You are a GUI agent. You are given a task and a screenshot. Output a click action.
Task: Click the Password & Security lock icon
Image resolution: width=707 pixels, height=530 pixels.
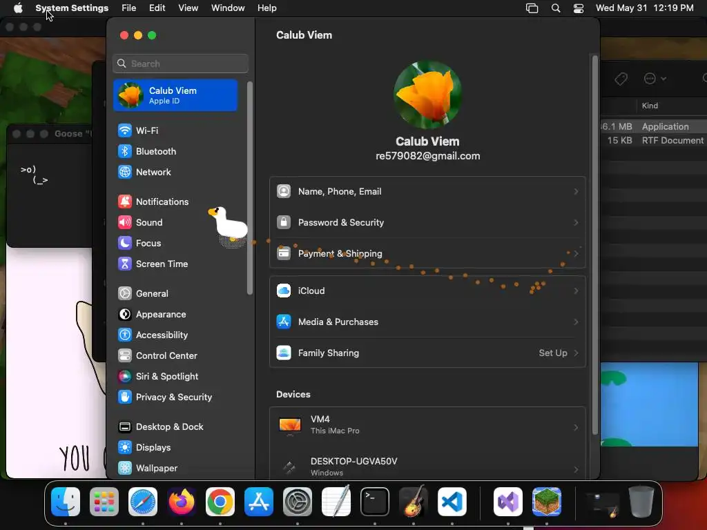[284, 222]
